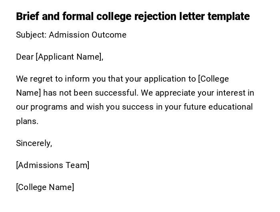Select the "Admission Outcome" subject text

(88, 35)
